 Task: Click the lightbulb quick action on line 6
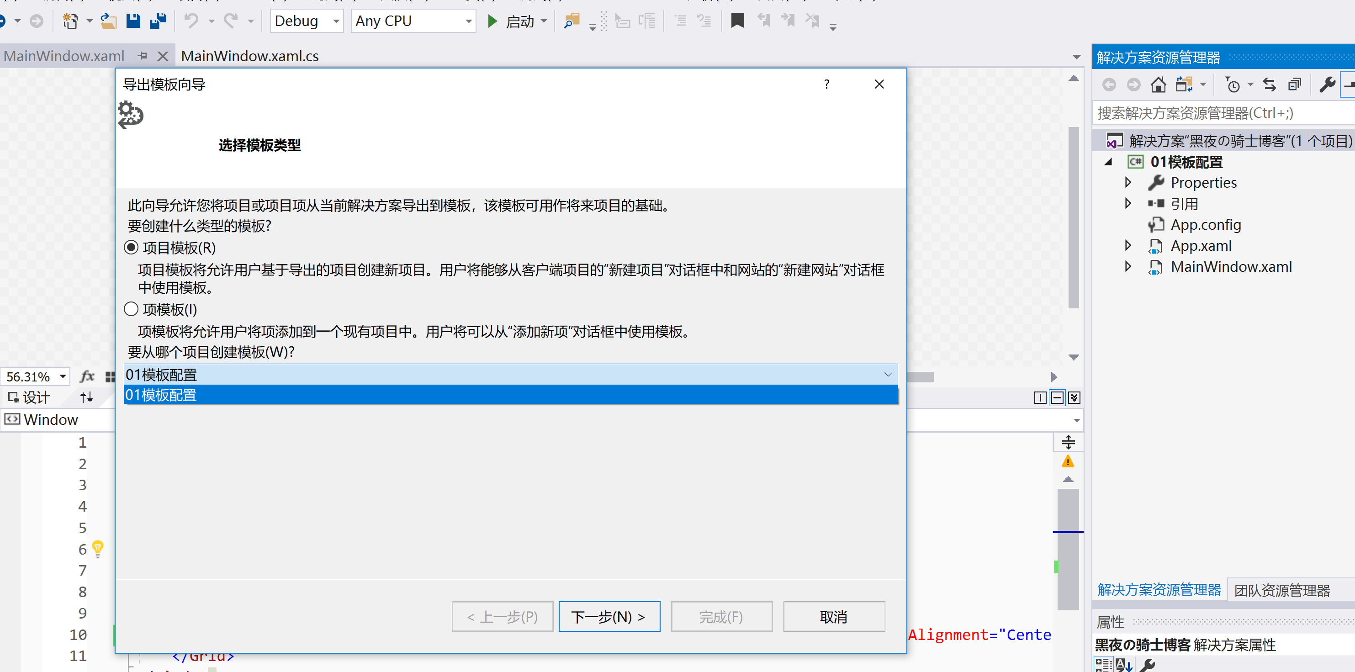tap(98, 549)
